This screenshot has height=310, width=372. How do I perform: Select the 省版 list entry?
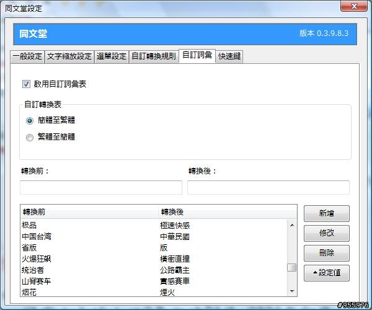click(154, 248)
